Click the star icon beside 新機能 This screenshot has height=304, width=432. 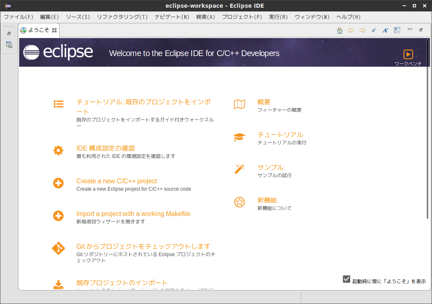coord(240,202)
